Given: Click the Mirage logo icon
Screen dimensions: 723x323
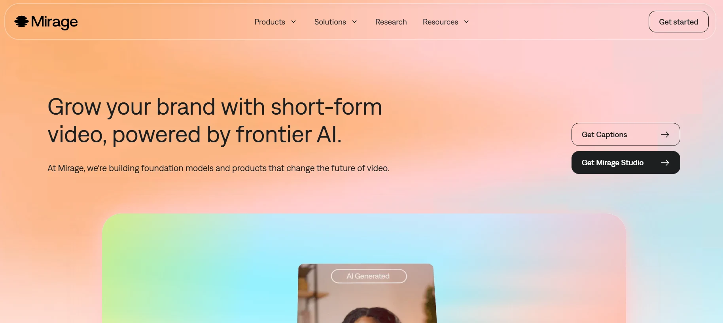Looking at the screenshot, I should (21, 21).
